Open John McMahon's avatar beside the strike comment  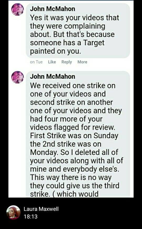18,77
